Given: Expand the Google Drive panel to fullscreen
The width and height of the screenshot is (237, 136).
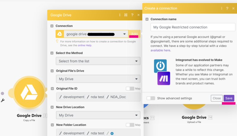Looking at the screenshot, I should (126, 15).
